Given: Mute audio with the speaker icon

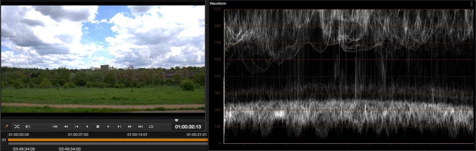Looking at the screenshot, I should point(28,126).
